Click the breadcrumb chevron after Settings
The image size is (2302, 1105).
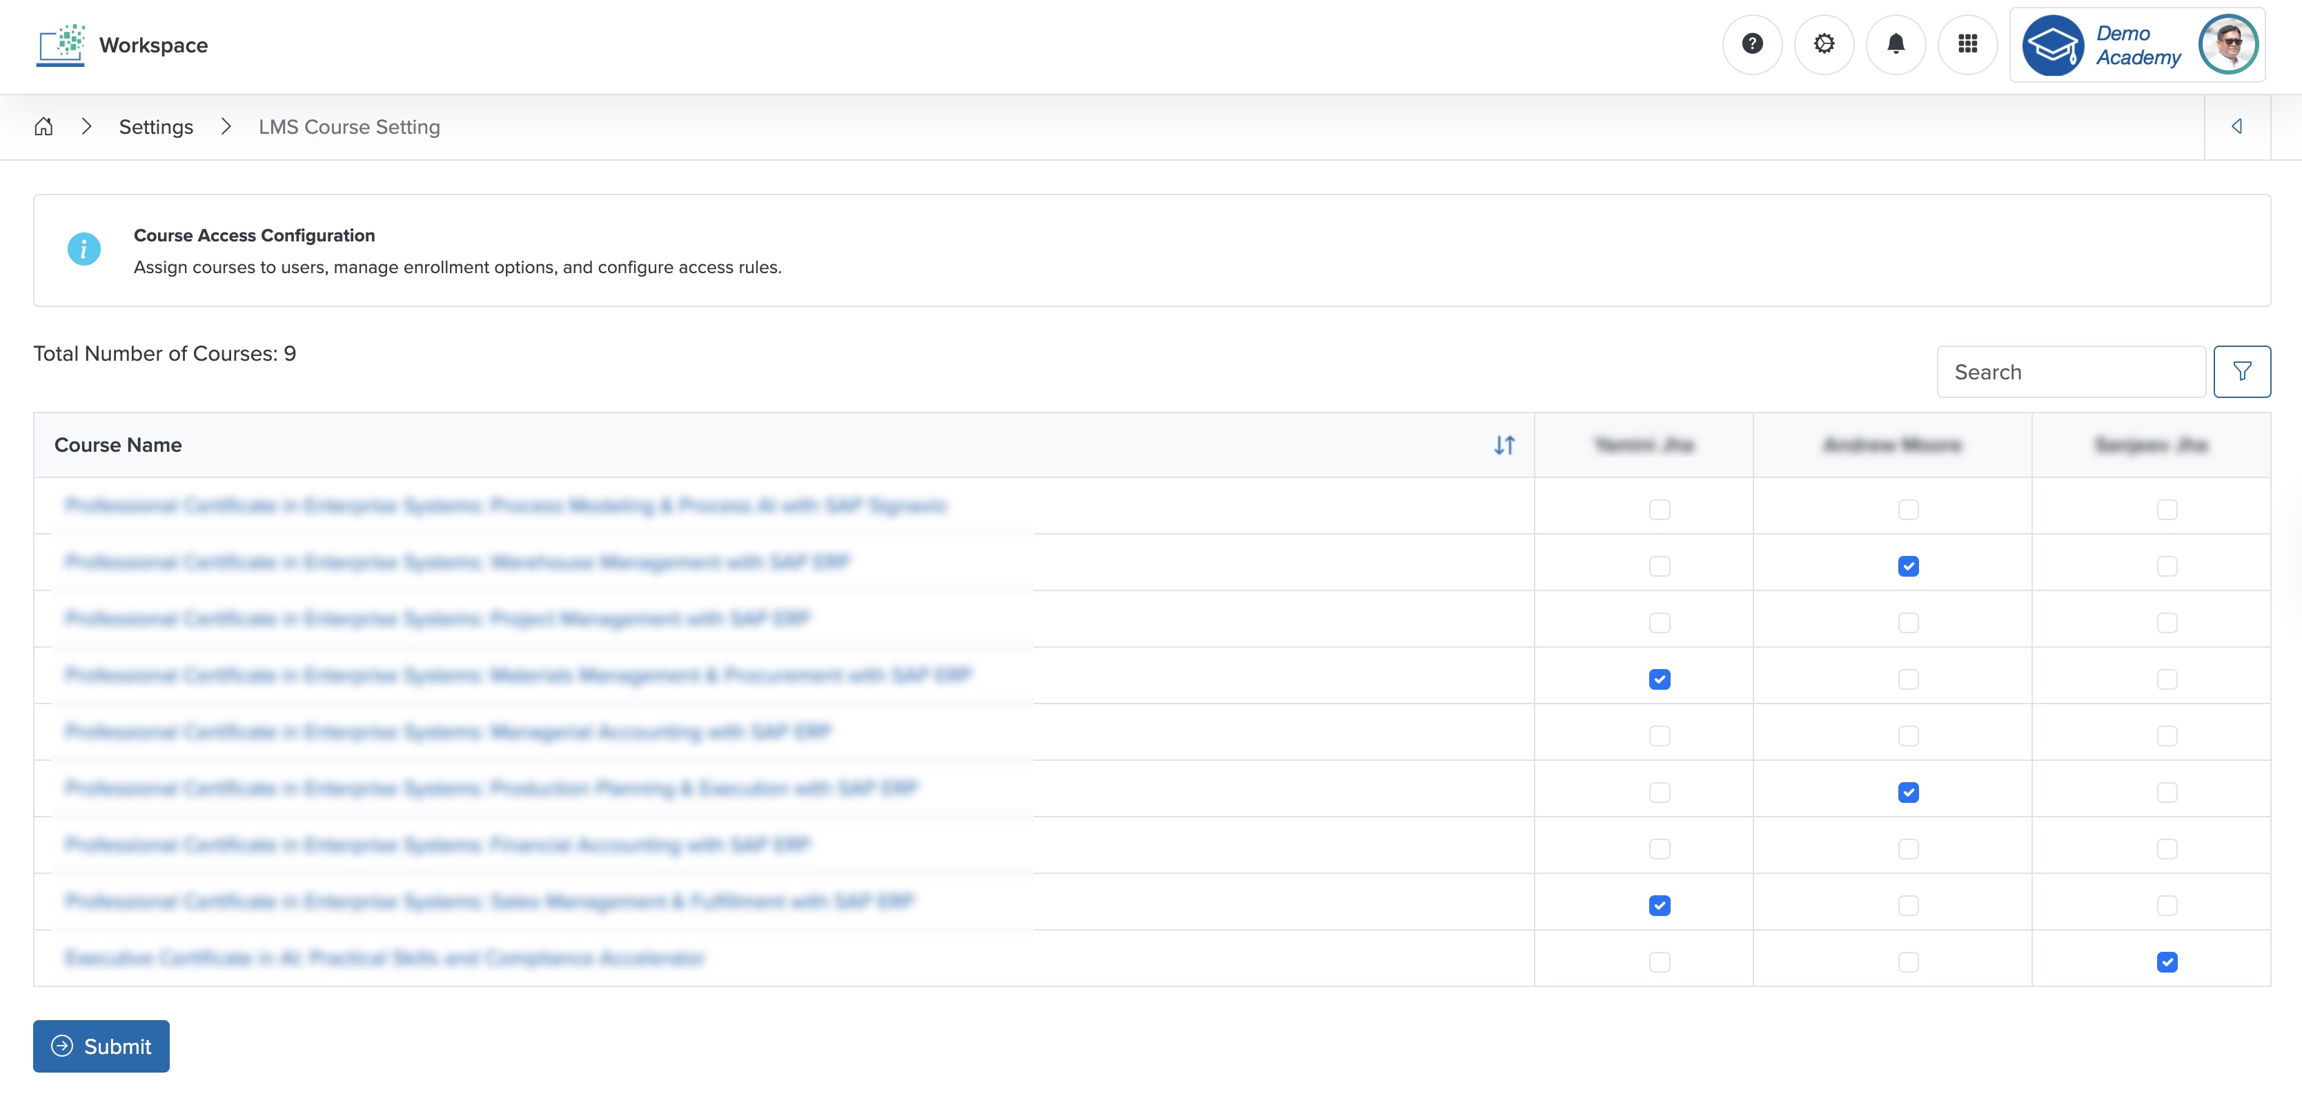227,127
